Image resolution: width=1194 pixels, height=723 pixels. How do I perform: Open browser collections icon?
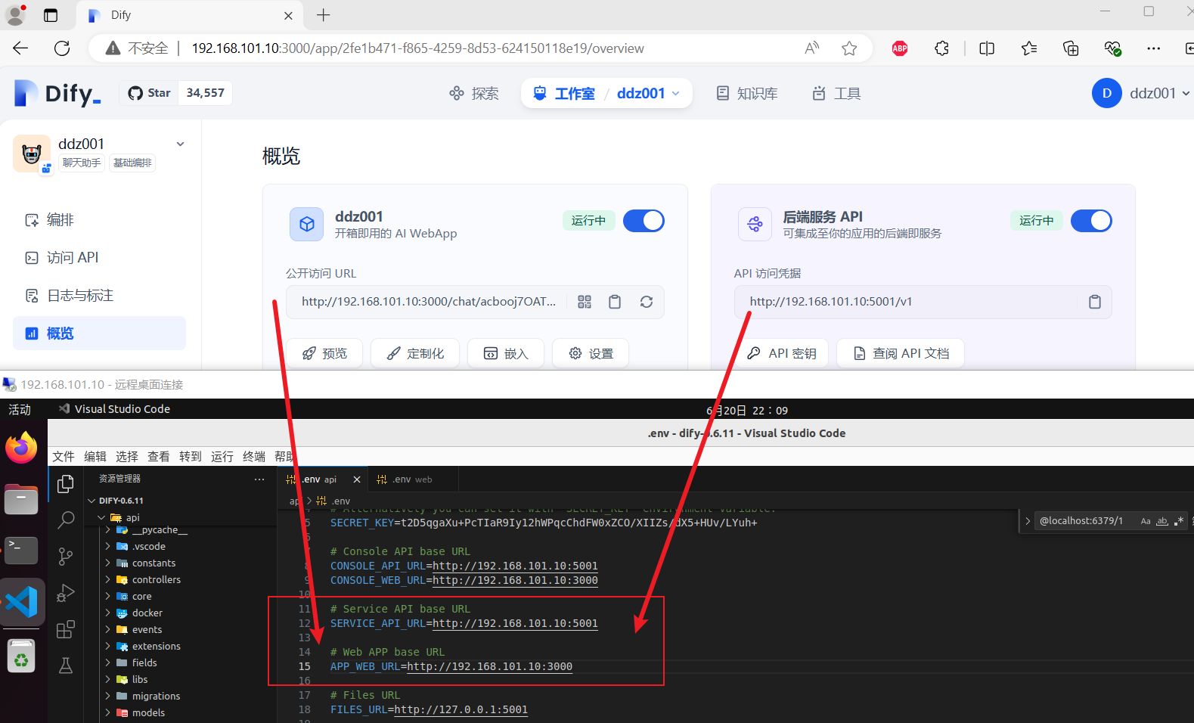click(1071, 48)
